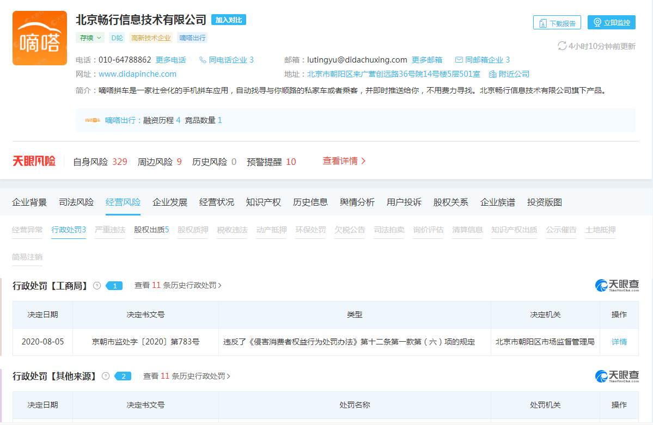
Task: Click the envelope icon for 同邮箱企业
Action: 459,60
